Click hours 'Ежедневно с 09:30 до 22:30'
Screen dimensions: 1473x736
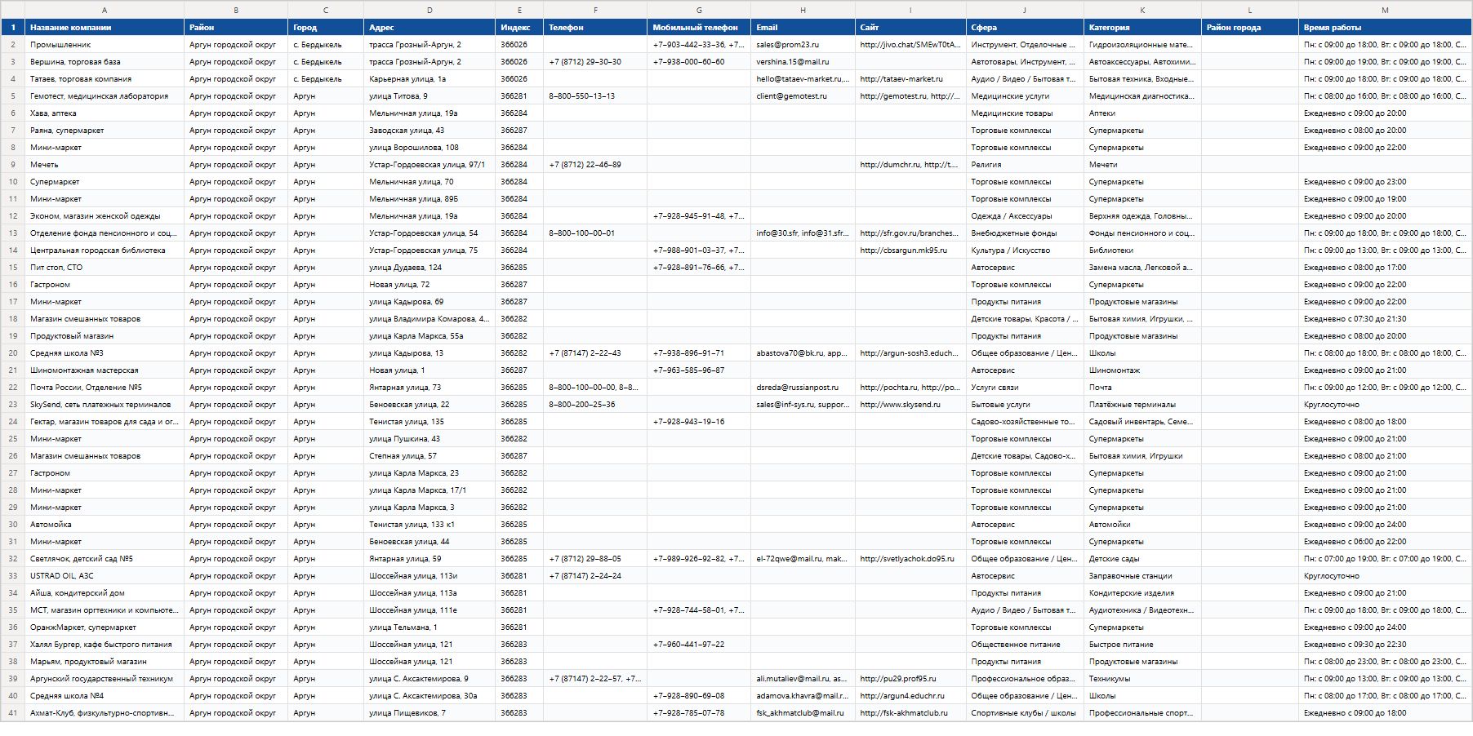pyautogui.click(x=1385, y=644)
